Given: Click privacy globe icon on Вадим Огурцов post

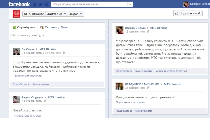Looking at the screenshot, I should pyautogui.click(x=45, y=101).
